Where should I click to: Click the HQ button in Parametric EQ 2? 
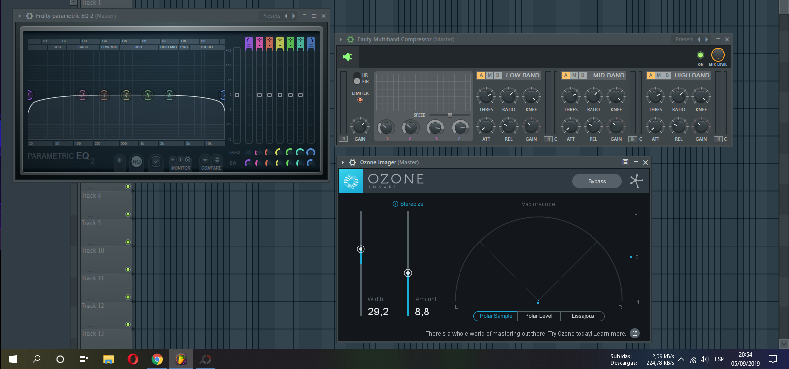click(136, 161)
